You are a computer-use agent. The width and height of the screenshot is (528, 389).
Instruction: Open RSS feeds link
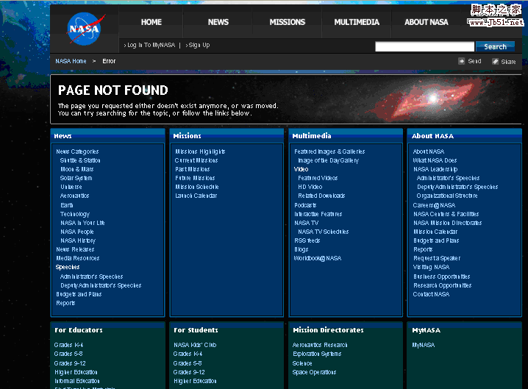pyautogui.click(x=307, y=240)
